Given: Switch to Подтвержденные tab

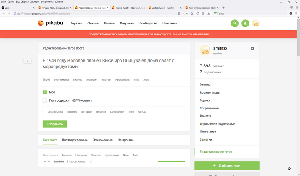Looking at the screenshot, I should (x=75, y=140).
